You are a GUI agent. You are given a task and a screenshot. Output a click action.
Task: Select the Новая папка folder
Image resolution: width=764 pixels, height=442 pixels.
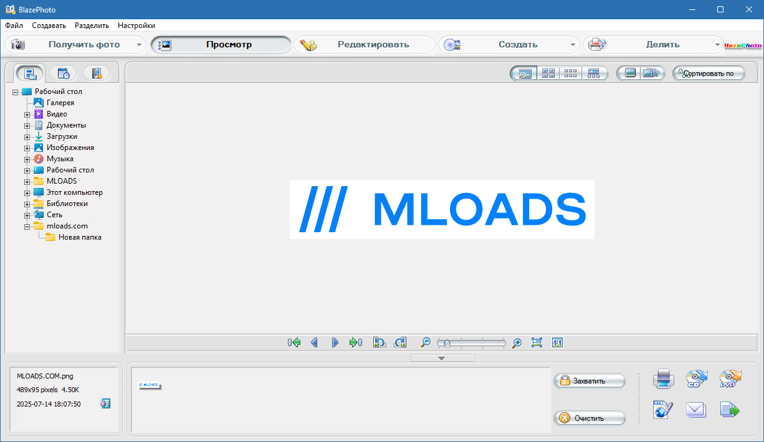coord(80,237)
